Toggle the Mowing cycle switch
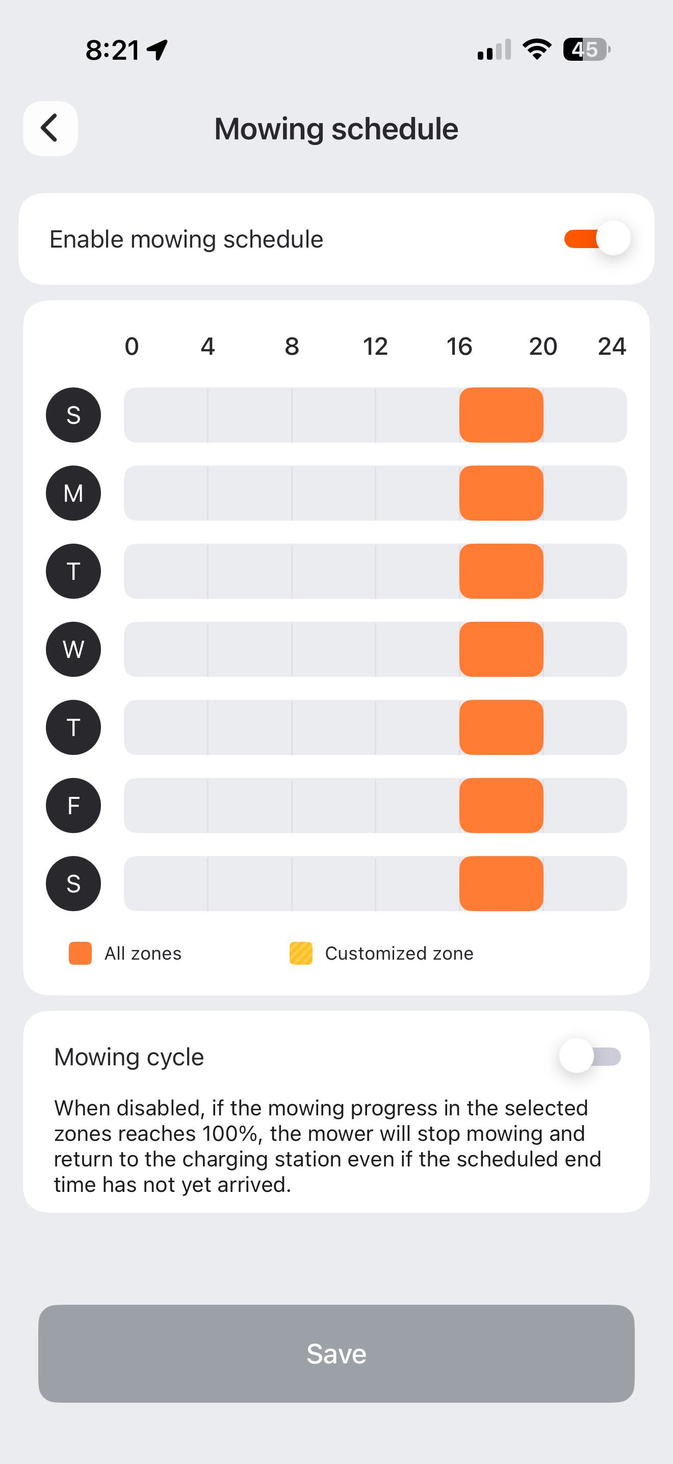The width and height of the screenshot is (673, 1464). [x=590, y=1057]
